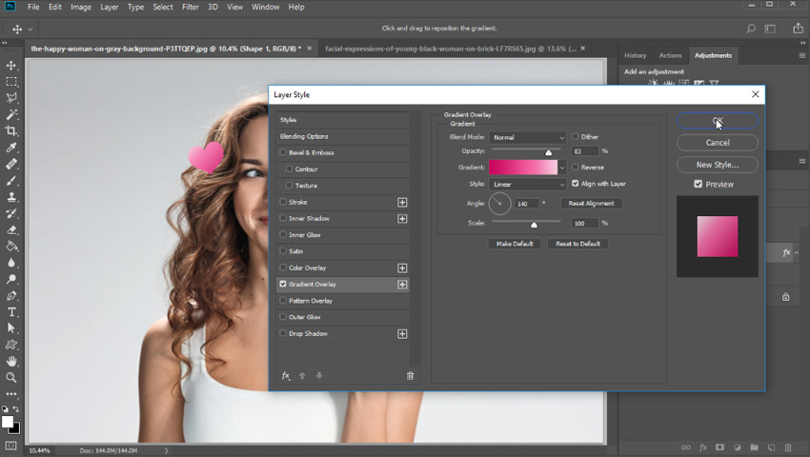810x457 pixels.
Task: Uncheck the Preview checkbox
Action: tap(699, 184)
